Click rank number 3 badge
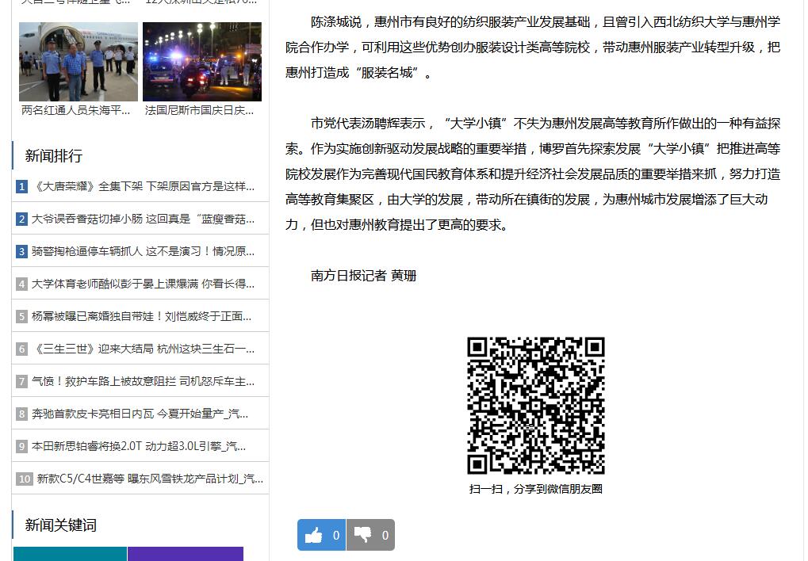Screen dimensions: 808x561 [x=21, y=251]
